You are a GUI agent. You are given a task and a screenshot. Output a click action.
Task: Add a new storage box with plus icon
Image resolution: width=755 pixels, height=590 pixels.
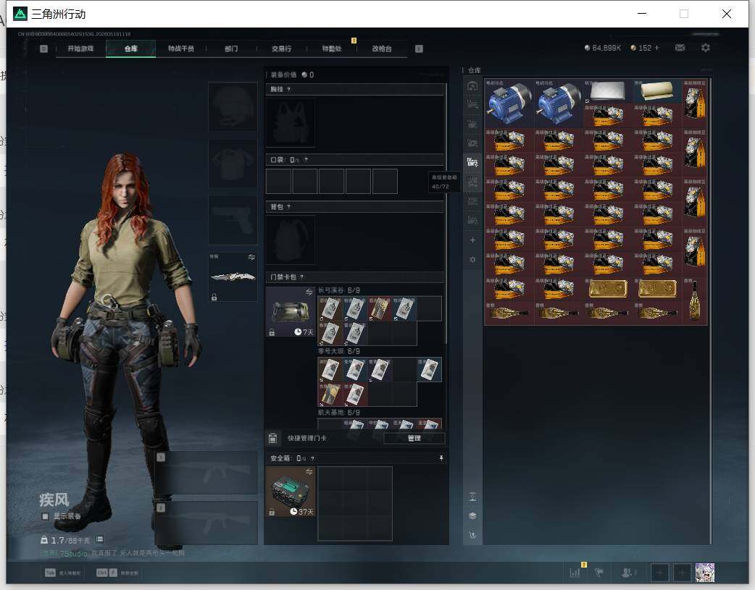[472, 240]
